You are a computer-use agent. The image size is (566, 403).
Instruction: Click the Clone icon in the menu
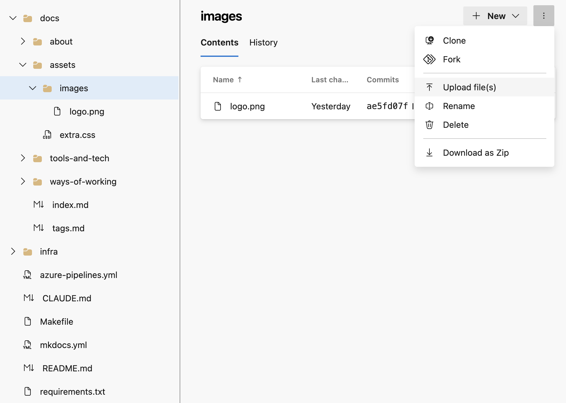click(429, 41)
